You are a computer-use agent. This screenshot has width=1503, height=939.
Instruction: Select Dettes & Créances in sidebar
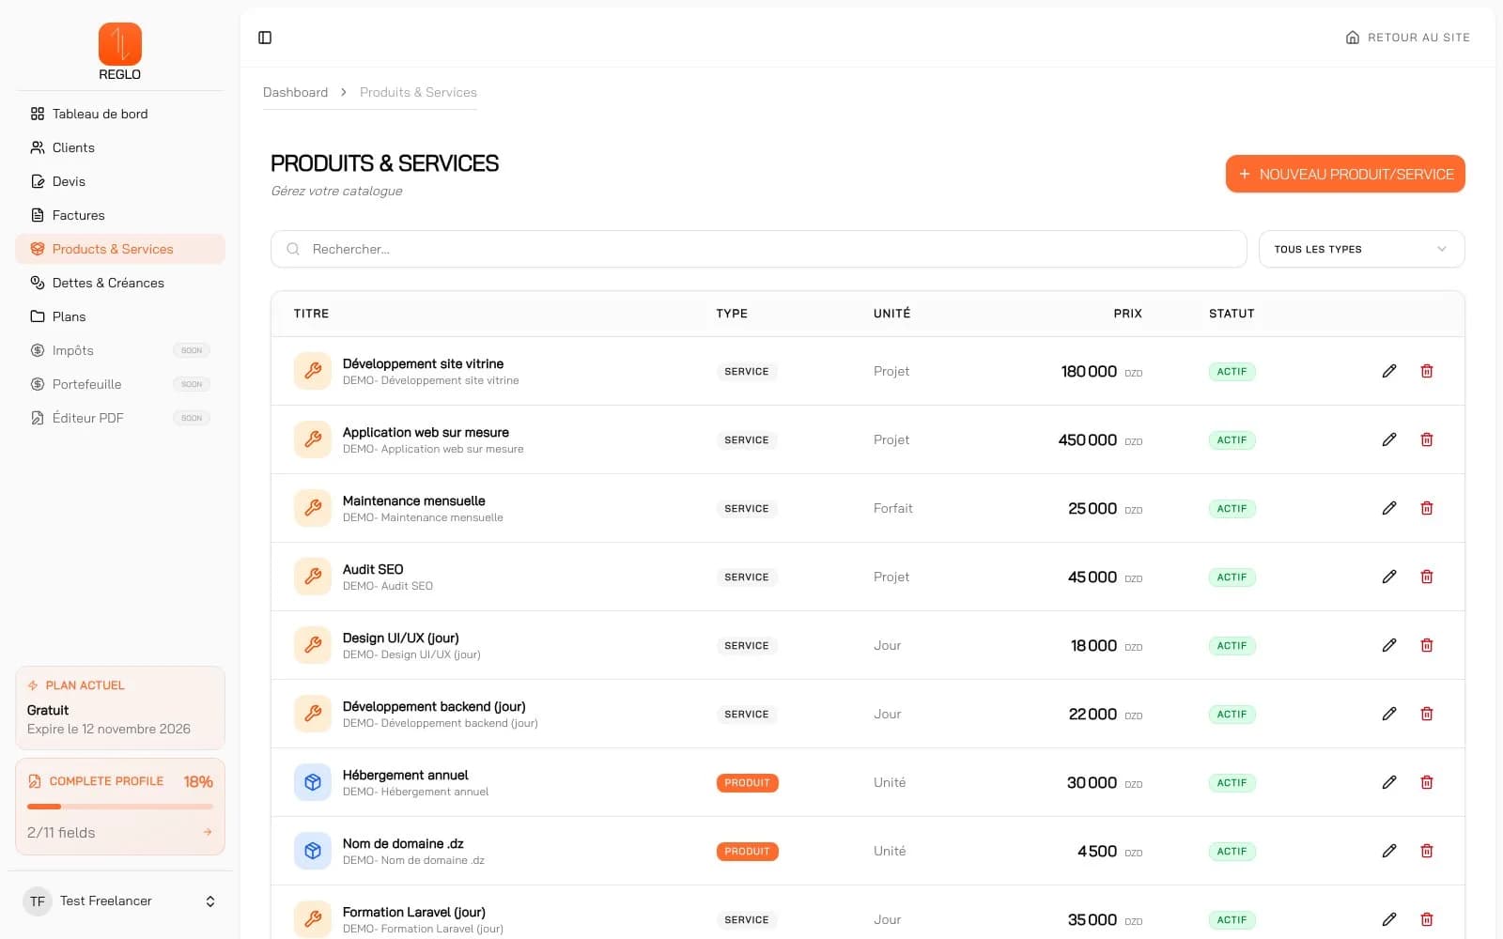[x=120, y=283]
